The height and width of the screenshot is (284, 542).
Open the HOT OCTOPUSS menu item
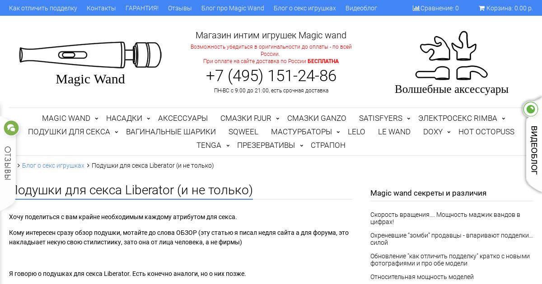486,132
